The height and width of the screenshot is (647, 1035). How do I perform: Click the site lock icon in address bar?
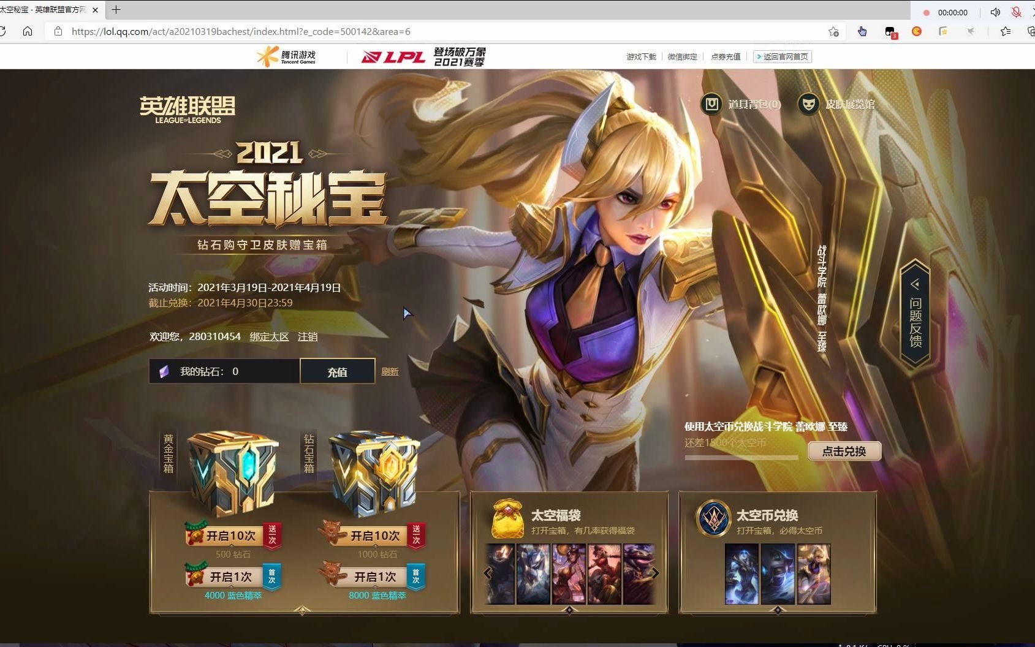pyautogui.click(x=58, y=31)
